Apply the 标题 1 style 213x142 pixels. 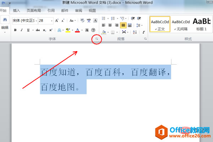pyautogui.click(x=202, y=24)
